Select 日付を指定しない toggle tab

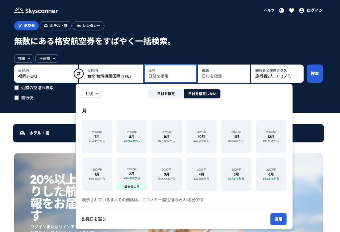tap(202, 94)
